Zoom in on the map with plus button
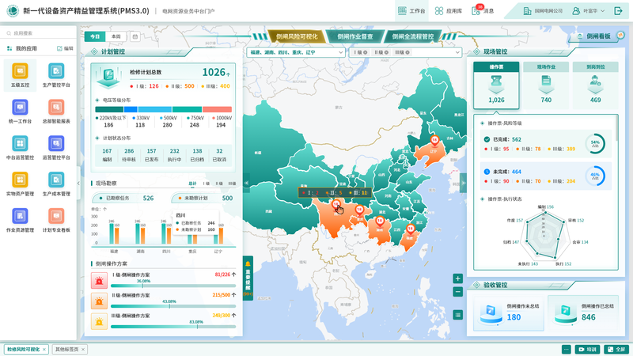This screenshot has height=356, width=633. [458, 278]
